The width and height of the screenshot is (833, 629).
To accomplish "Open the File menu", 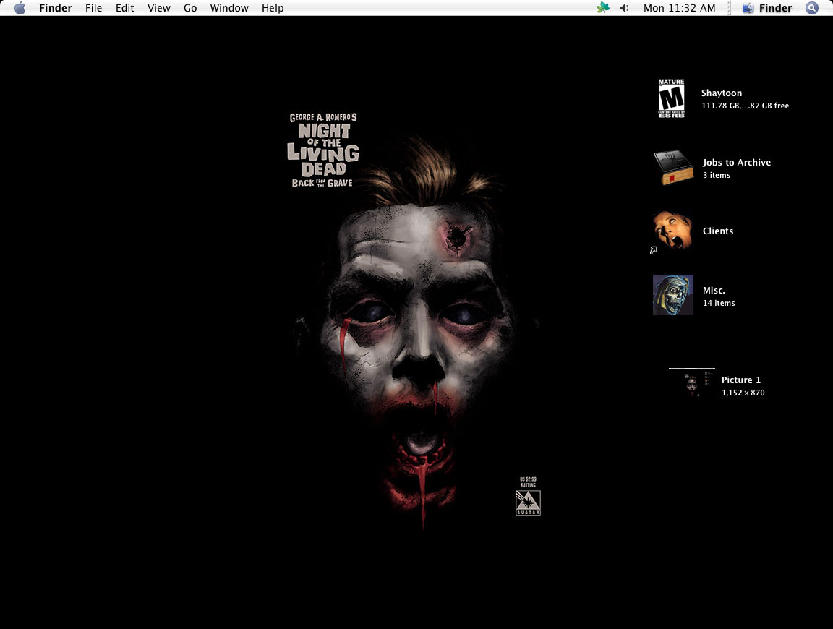I will click(93, 8).
